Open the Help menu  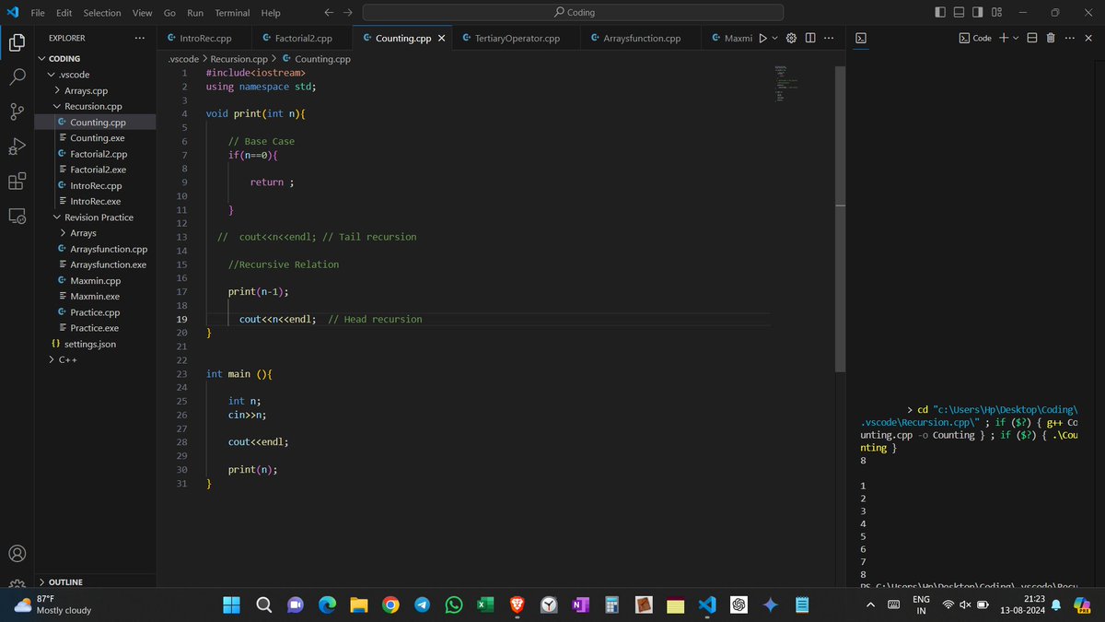(x=271, y=13)
